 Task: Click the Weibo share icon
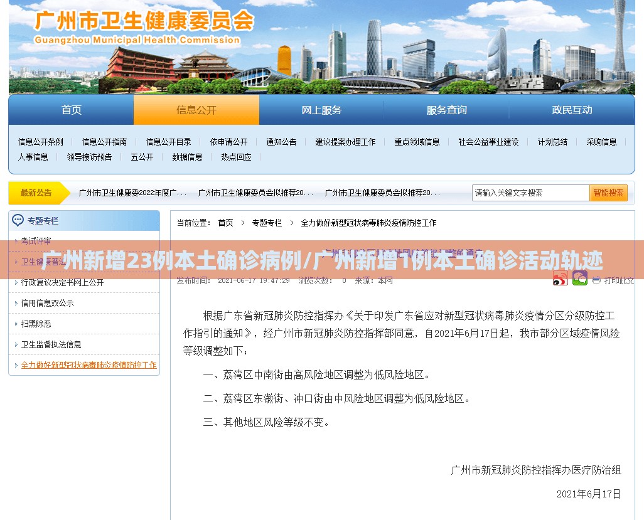tap(561, 279)
